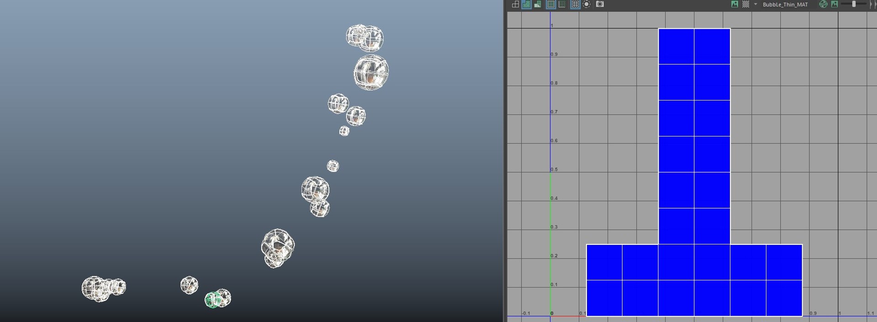Toggle UV distortion shading icon

pos(538,4)
